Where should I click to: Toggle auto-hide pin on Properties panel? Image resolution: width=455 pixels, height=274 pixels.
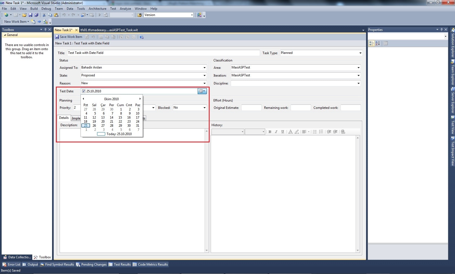[441, 30]
